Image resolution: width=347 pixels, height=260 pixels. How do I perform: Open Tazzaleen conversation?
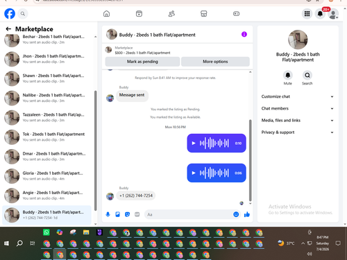coord(47,117)
